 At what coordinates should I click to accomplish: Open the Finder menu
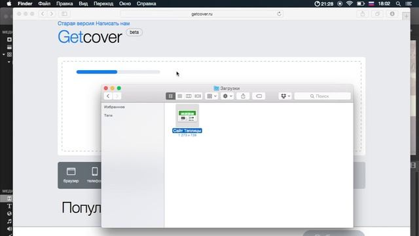25,4
